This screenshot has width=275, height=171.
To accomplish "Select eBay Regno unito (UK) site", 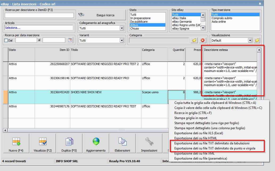I will tap(186, 25).
